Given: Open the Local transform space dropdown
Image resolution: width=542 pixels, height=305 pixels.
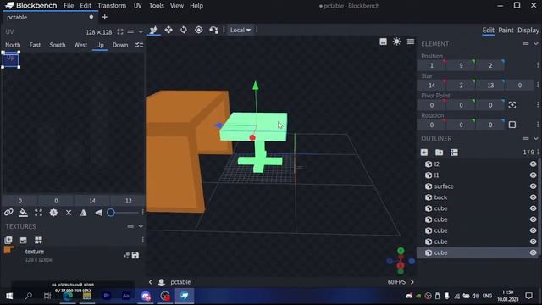Looking at the screenshot, I should coord(241,30).
